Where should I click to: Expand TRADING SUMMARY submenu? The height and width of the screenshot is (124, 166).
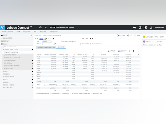tap(32, 61)
